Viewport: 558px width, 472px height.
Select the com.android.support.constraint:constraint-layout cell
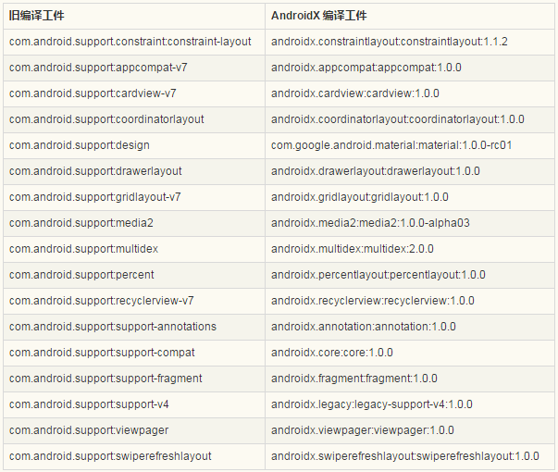[134, 42]
